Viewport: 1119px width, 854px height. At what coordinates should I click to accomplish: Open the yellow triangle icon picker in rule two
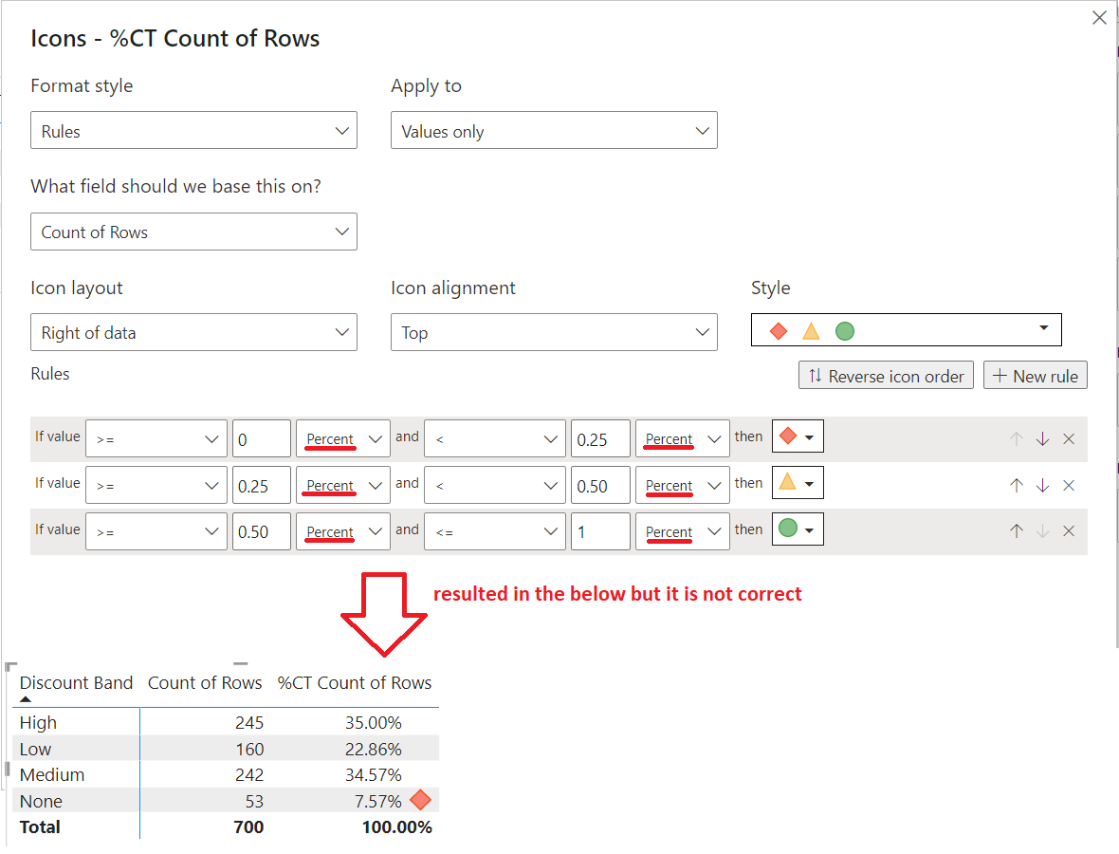(798, 483)
